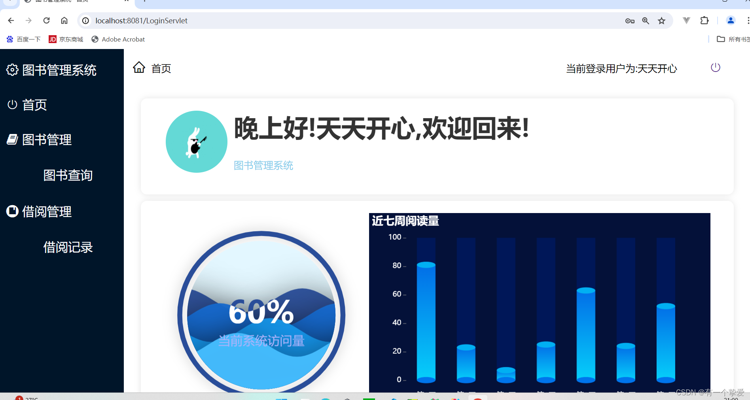Screen dimensions: 750x400
Task: Click the gear icon beside 图书管理系统 title
Action: tap(12, 70)
